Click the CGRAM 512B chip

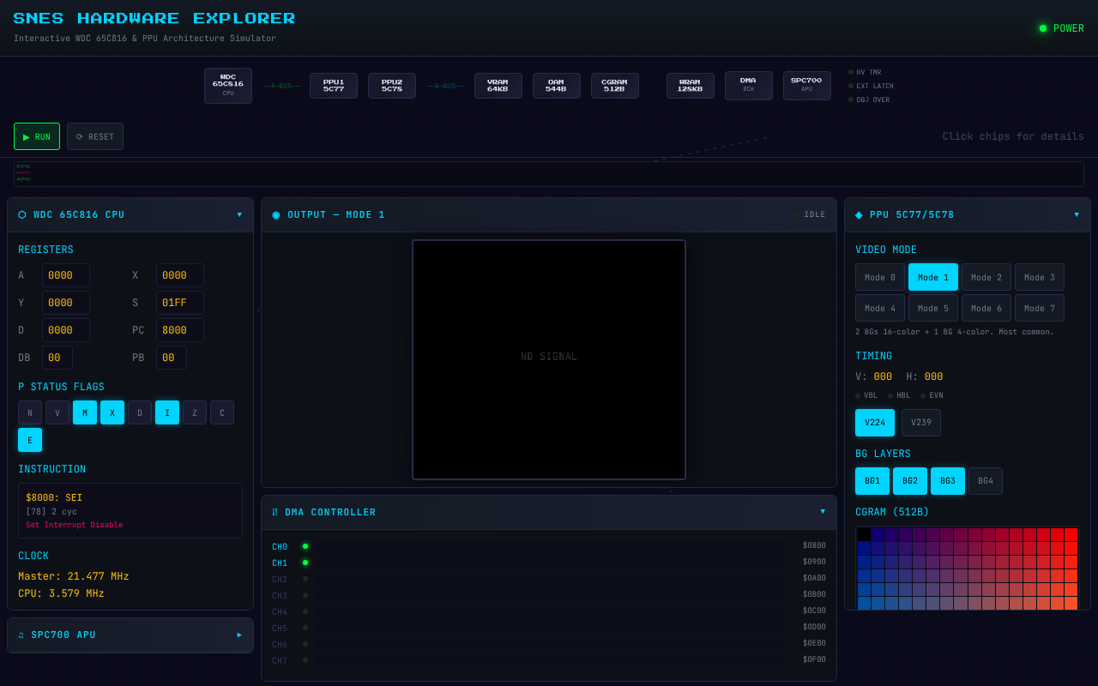coord(614,85)
